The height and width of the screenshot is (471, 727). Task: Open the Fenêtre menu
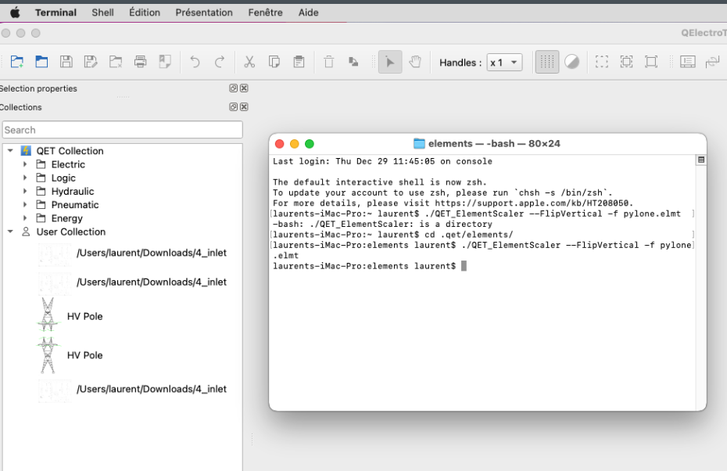pyautogui.click(x=265, y=13)
